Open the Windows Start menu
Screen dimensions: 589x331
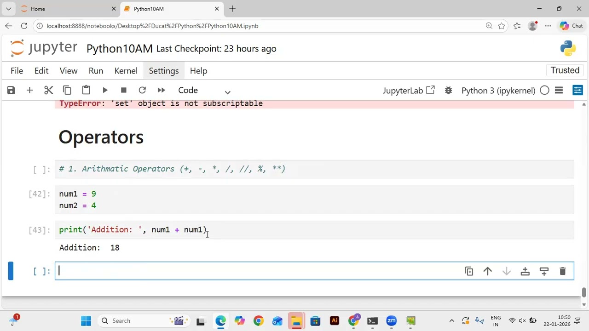[86, 321]
